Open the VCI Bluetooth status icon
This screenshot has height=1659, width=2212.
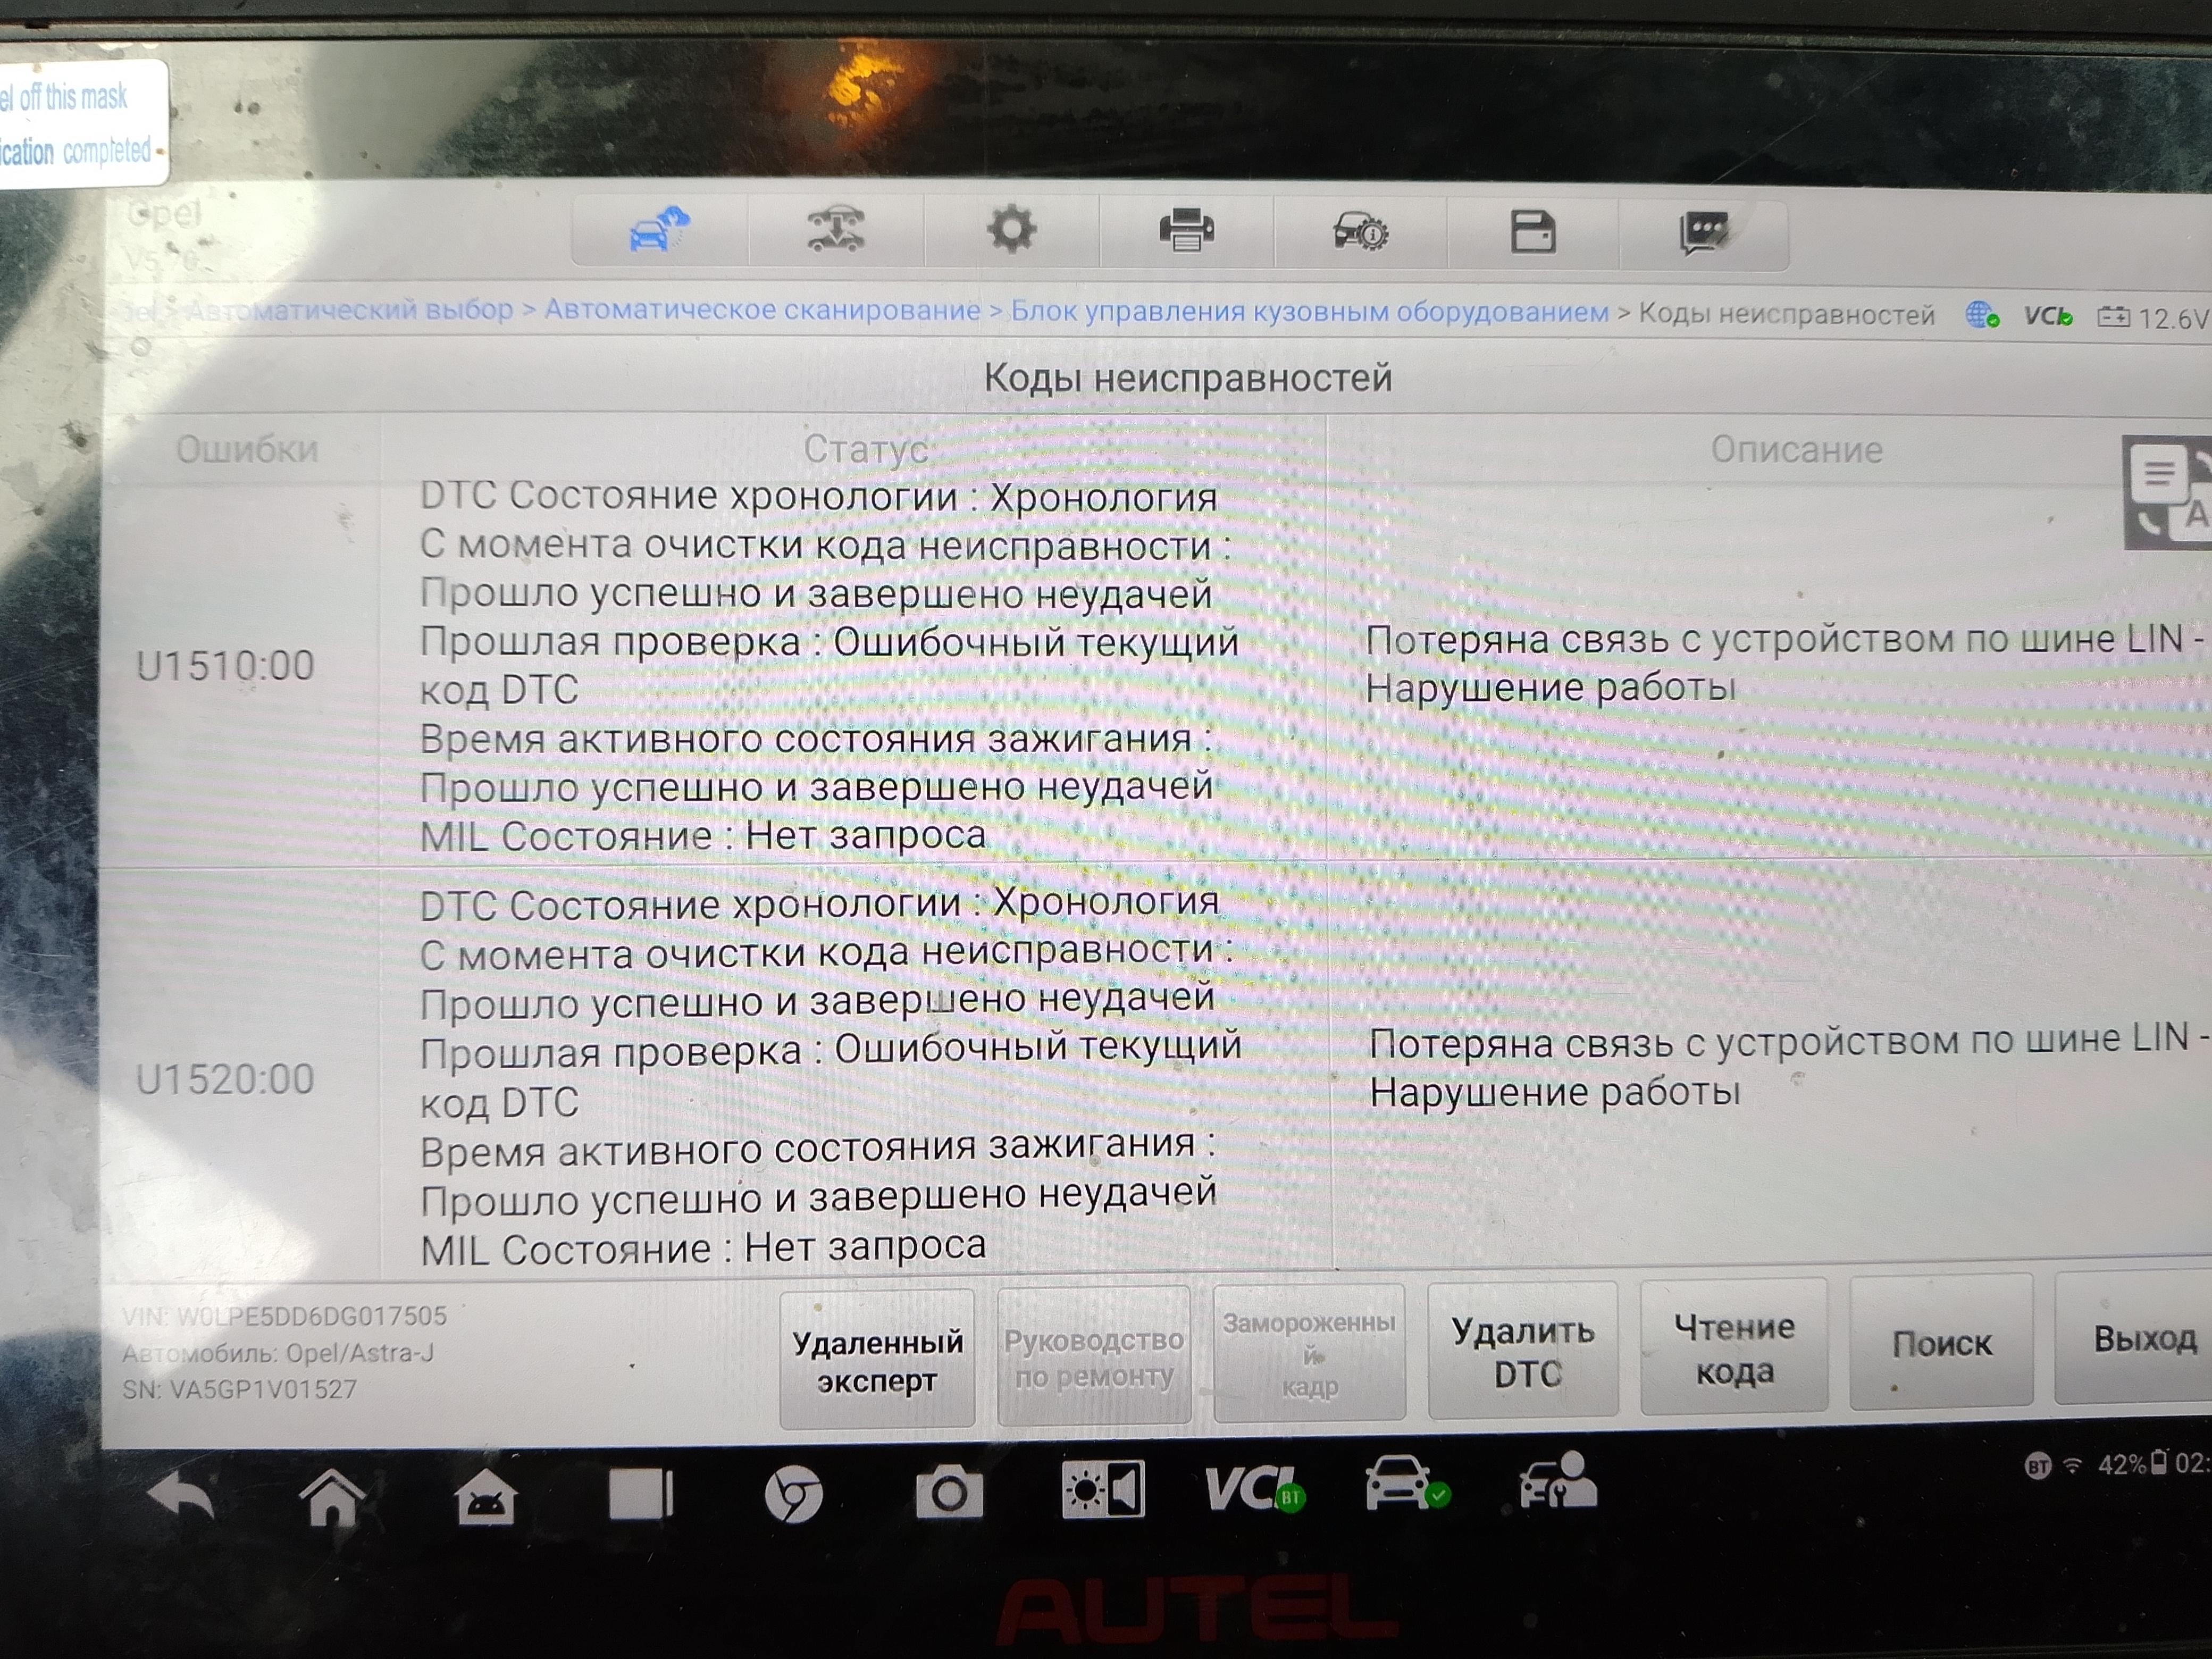(x=1253, y=1490)
